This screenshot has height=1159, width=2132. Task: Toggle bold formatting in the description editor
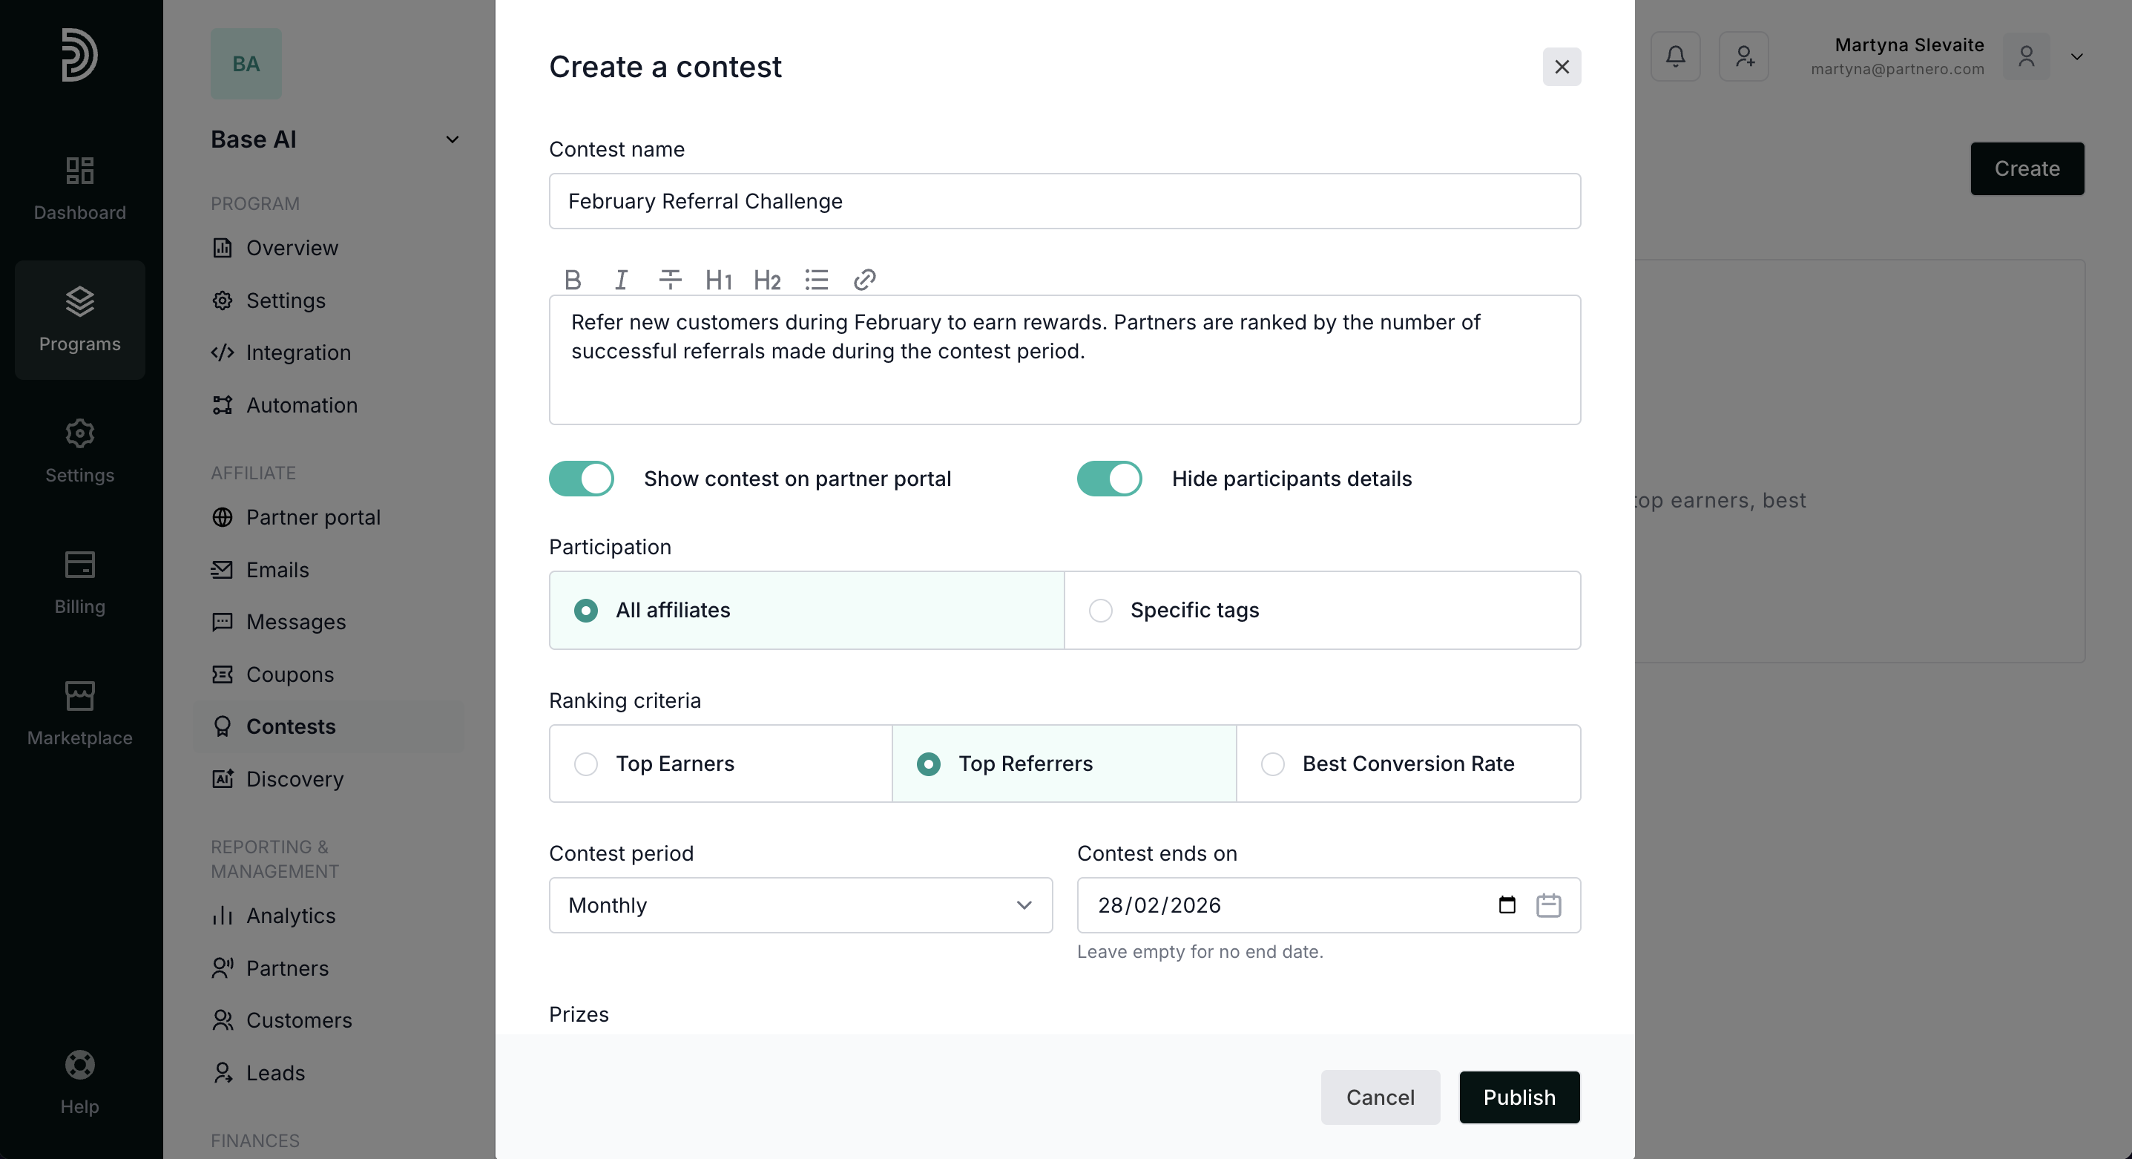[572, 280]
